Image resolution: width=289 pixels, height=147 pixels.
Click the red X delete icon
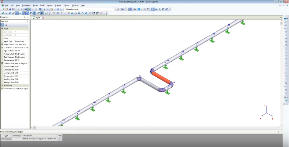tap(101, 13)
